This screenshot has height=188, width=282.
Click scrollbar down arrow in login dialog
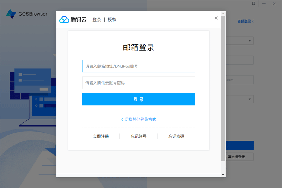[223, 175]
